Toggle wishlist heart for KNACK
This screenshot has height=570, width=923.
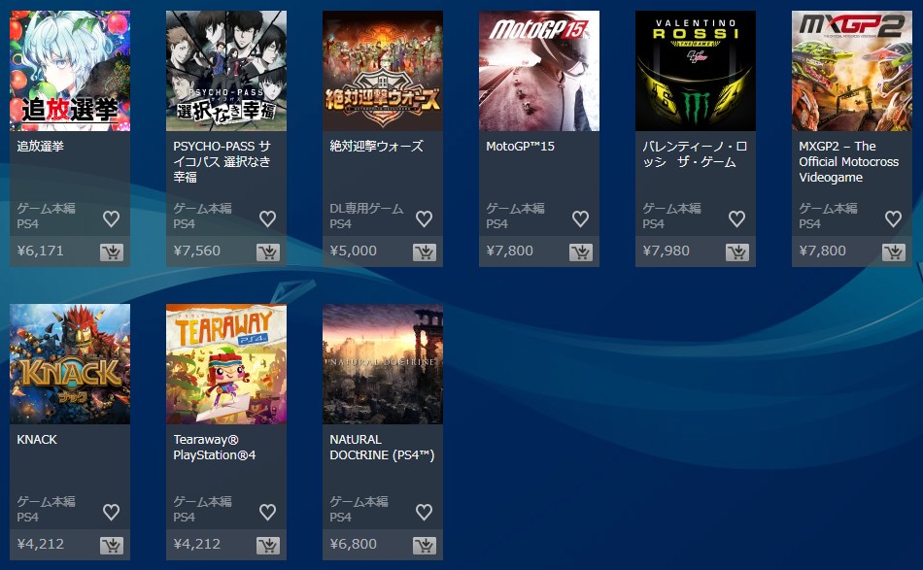112,512
